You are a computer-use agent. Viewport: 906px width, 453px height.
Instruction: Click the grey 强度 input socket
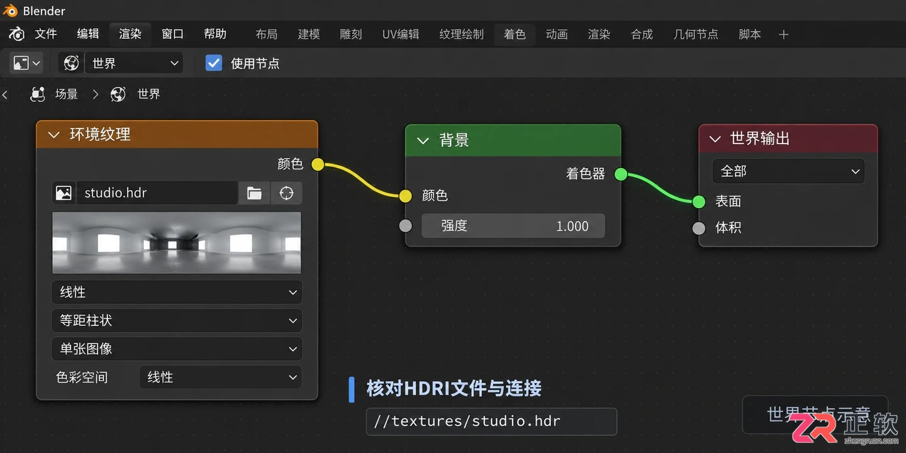pyautogui.click(x=406, y=225)
